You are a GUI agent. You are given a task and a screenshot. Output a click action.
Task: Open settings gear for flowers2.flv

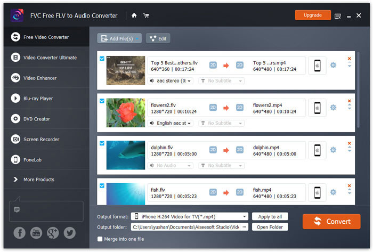tap(333, 108)
